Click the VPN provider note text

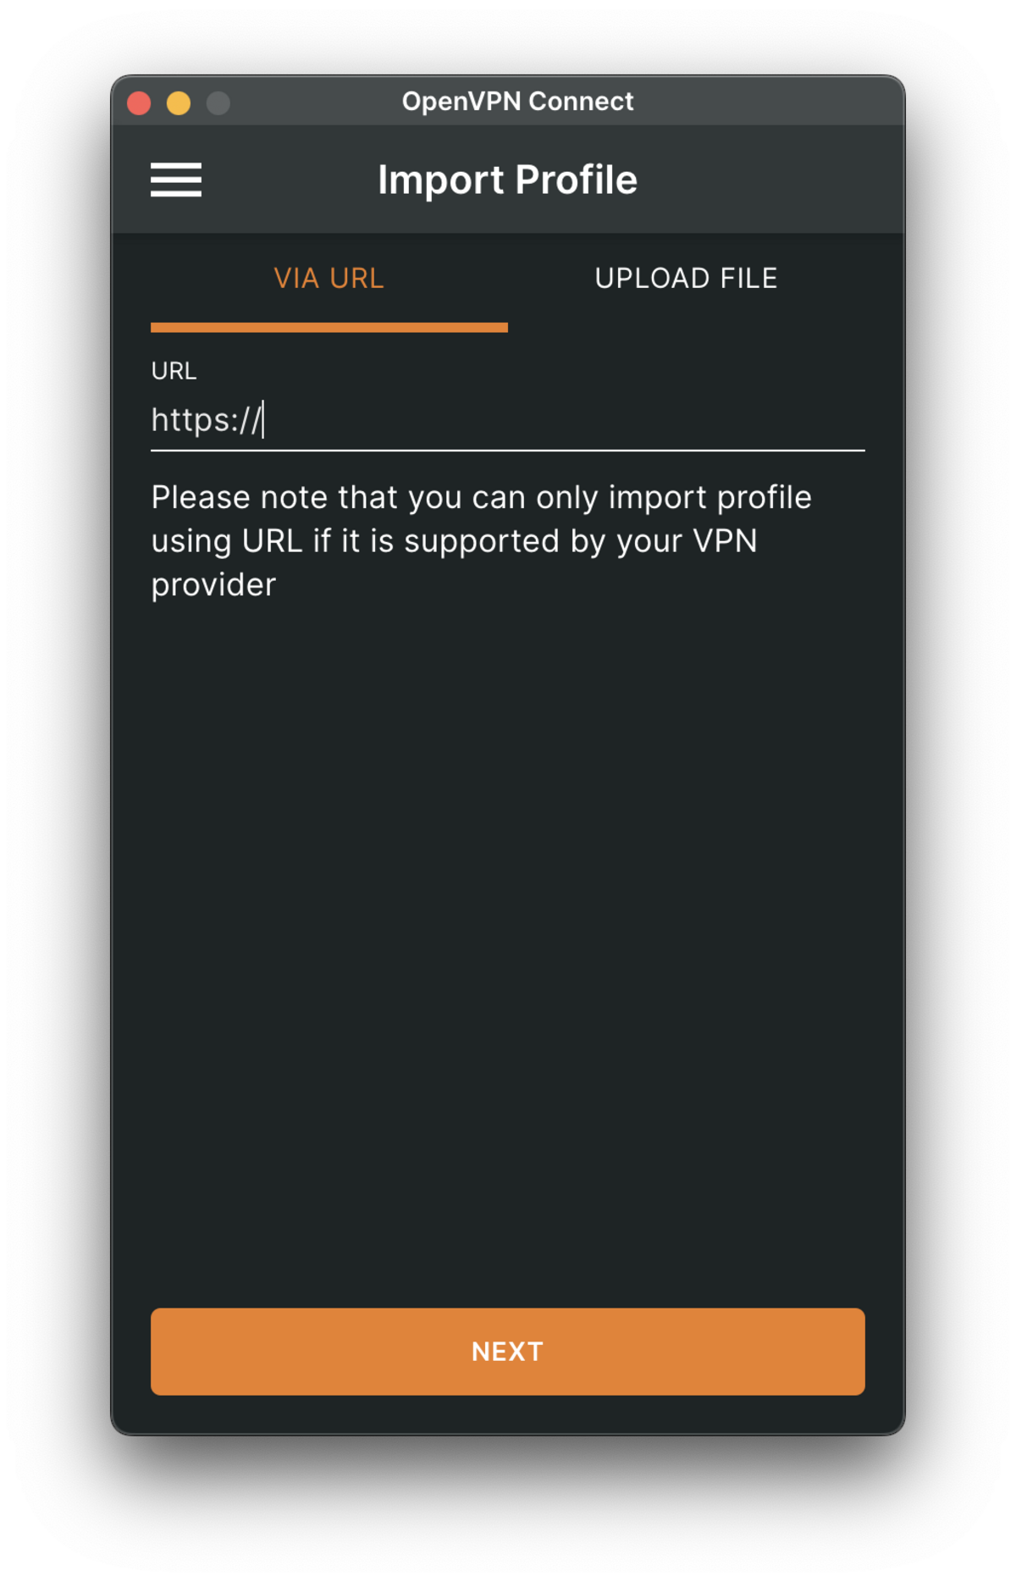pos(481,540)
